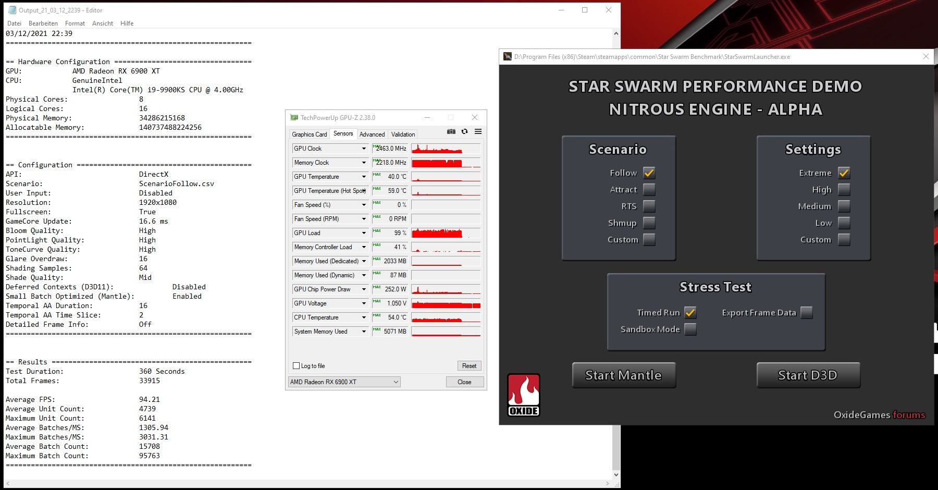
Task: Click the Memory Clock history graph
Action: (x=446, y=163)
